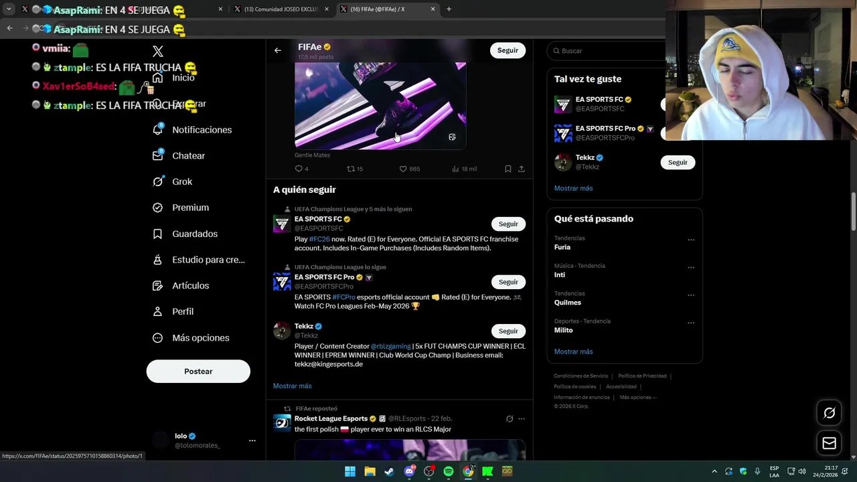The width and height of the screenshot is (857, 482).
Task: Open a new browser tab
Action: pos(449,9)
